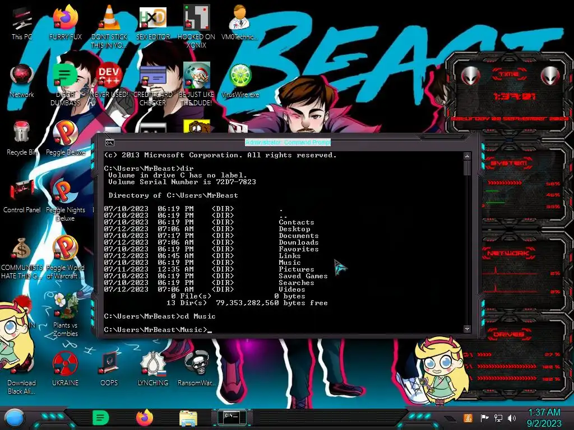The image size is (574, 430).
Task: Click the Action Center flag tray icon
Action: tap(484, 418)
